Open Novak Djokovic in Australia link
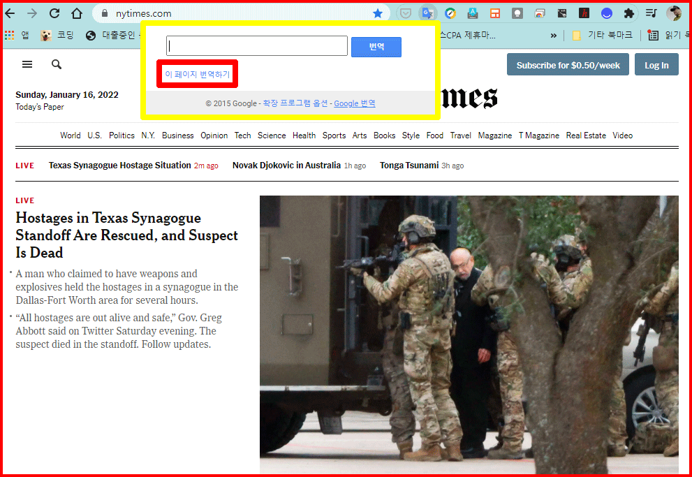 (286, 166)
